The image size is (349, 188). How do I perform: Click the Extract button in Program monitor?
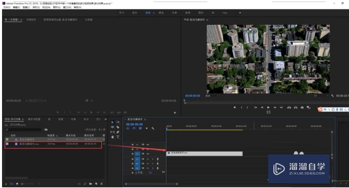(295, 107)
